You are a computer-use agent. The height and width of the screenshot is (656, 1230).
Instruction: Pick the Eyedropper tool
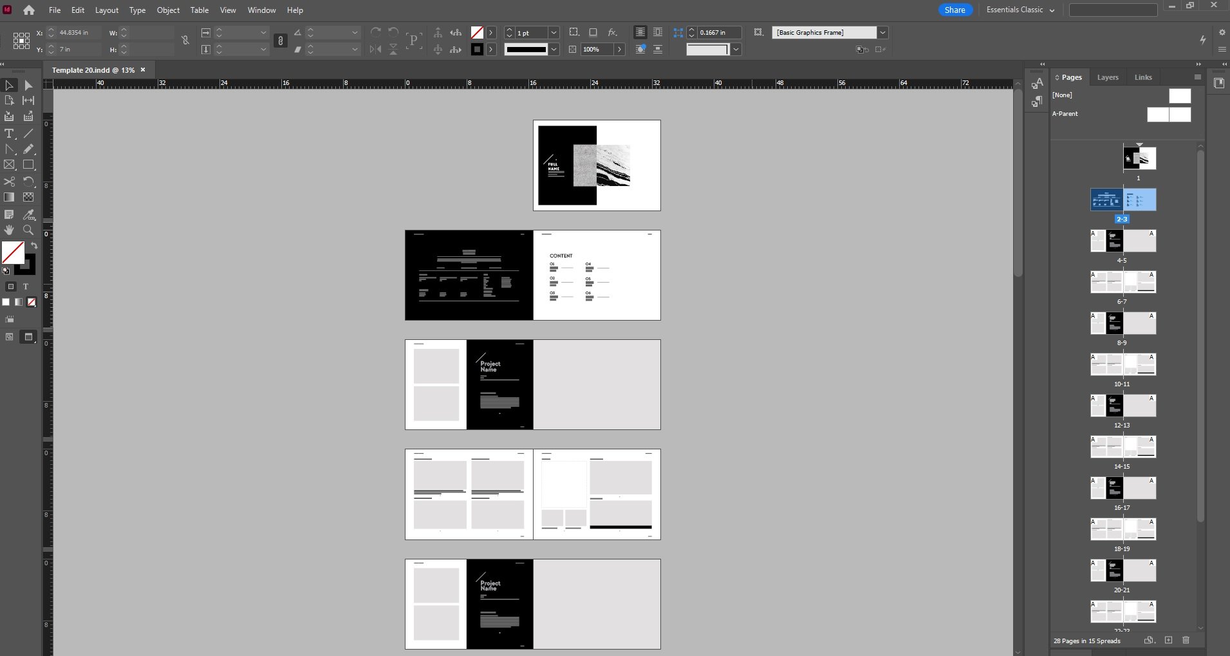28,214
